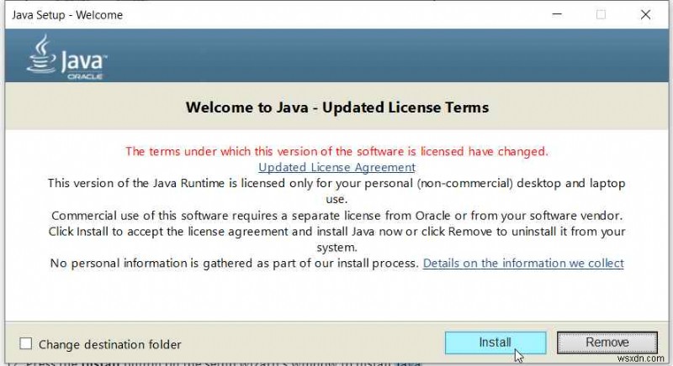Click the 'Click Install to accept' sentence
This screenshot has height=366, width=673.
point(337,239)
